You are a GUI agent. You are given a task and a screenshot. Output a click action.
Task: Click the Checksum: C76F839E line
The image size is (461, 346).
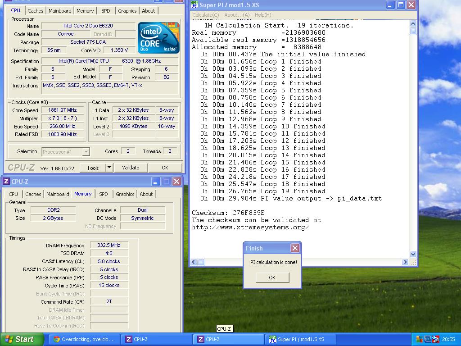pos(228,213)
